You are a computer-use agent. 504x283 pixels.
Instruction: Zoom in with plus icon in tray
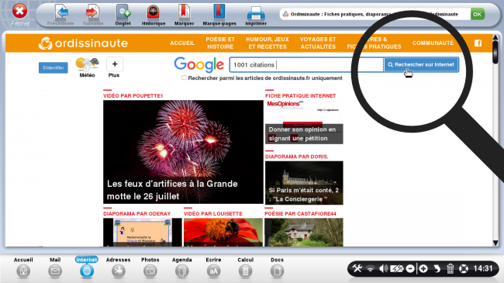tap(423, 268)
